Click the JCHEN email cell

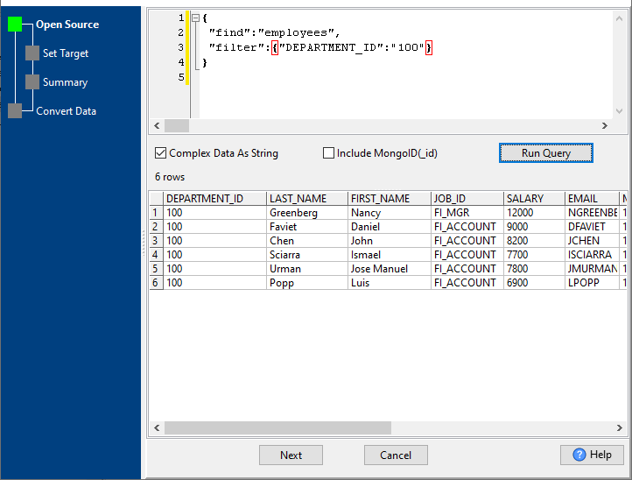(592, 241)
